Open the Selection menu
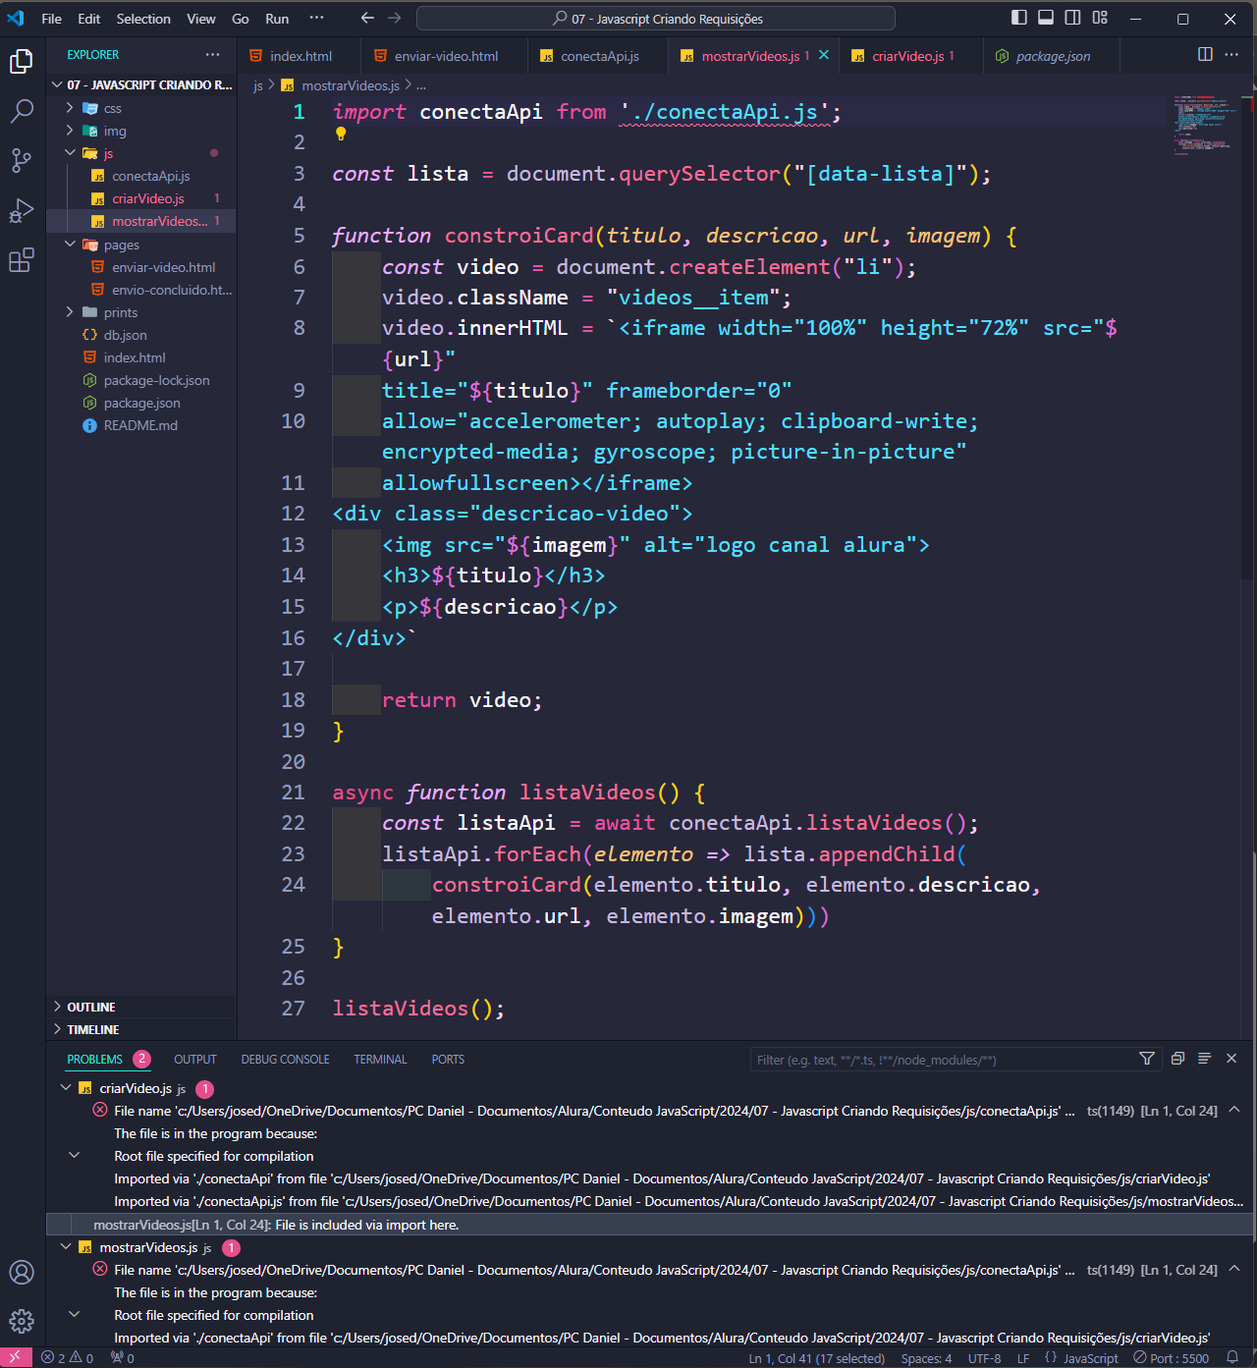The width and height of the screenshot is (1257, 1368). 143,19
